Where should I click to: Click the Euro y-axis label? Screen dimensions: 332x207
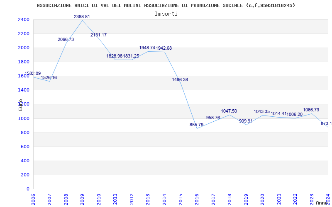(x=20, y=105)
